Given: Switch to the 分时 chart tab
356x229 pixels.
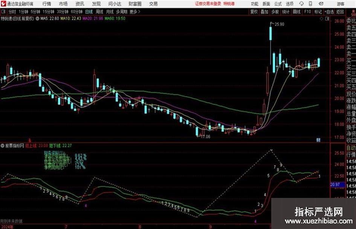Looking at the screenshot, I should point(12,12).
